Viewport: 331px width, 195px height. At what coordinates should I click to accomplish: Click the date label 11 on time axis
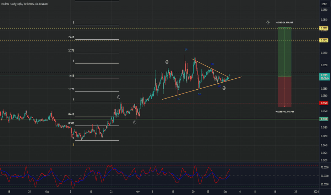point(255,191)
